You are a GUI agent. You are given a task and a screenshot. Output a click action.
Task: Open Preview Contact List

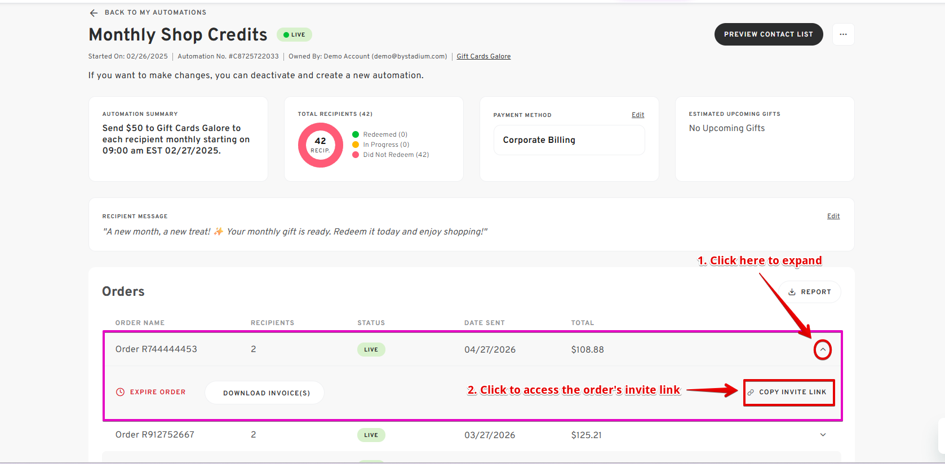pos(769,34)
